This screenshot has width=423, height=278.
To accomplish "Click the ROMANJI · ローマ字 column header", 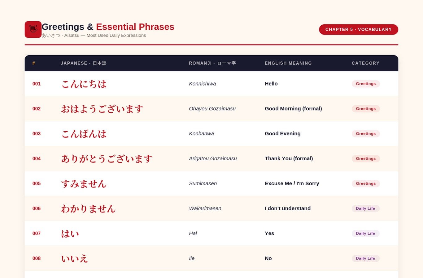I will (x=212, y=63).
